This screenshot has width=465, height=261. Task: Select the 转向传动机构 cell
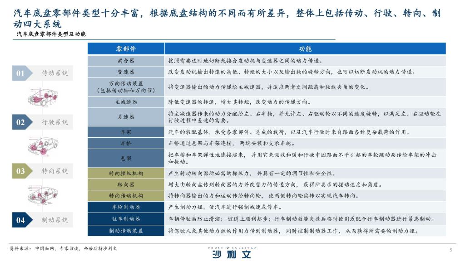click(x=126, y=196)
